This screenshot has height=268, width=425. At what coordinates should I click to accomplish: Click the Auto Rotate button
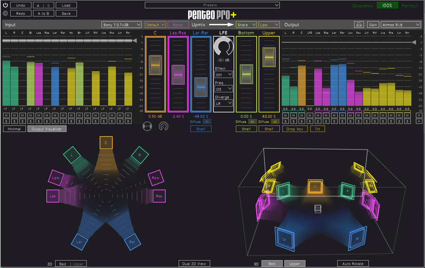353,264
